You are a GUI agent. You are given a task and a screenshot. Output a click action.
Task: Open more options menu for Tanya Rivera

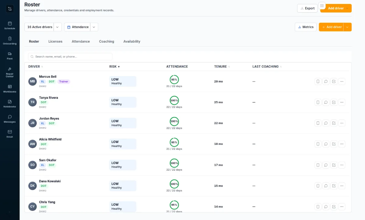click(x=342, y=102)
